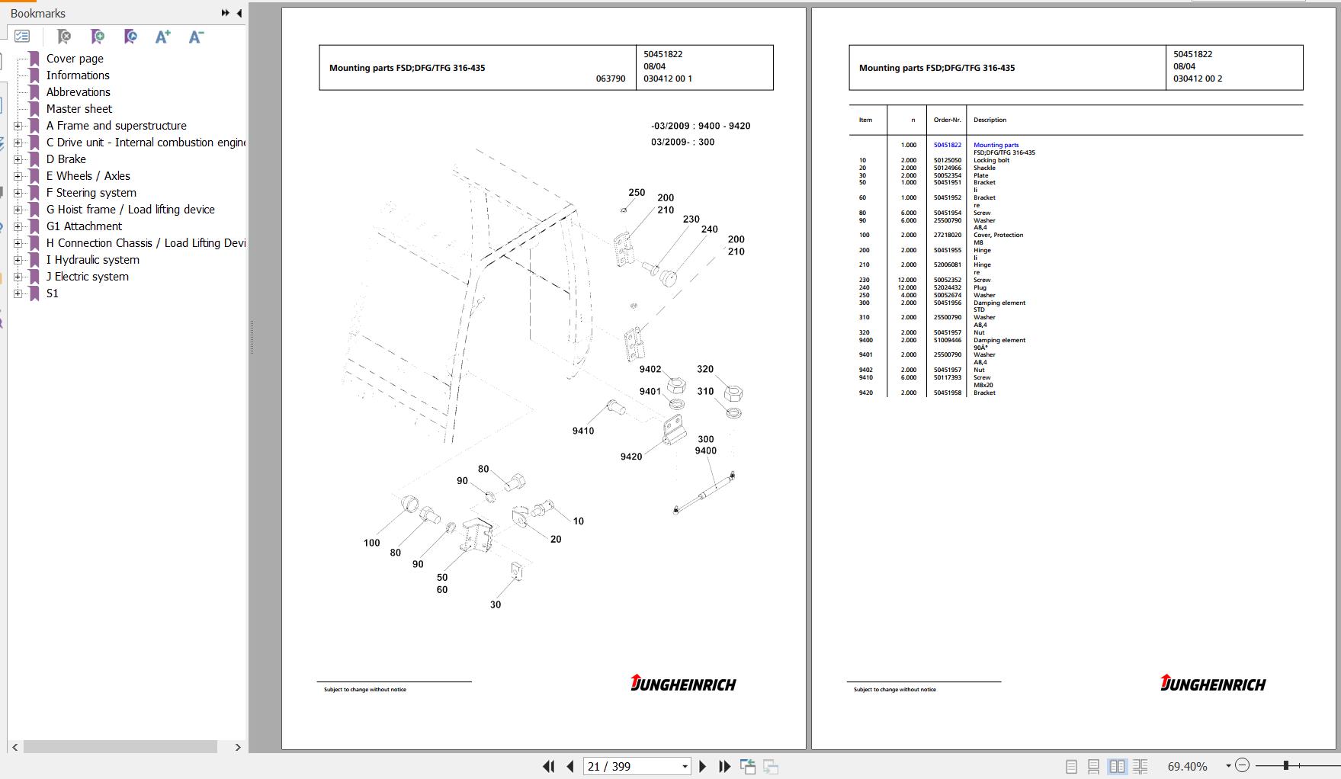The width and height of the screenshot is (1341, 779).
Task: Expand the D Brake bookmark
Action: click(x=18, y=159)
